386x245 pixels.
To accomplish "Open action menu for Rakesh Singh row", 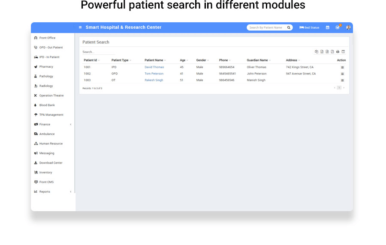I will 342,80.
